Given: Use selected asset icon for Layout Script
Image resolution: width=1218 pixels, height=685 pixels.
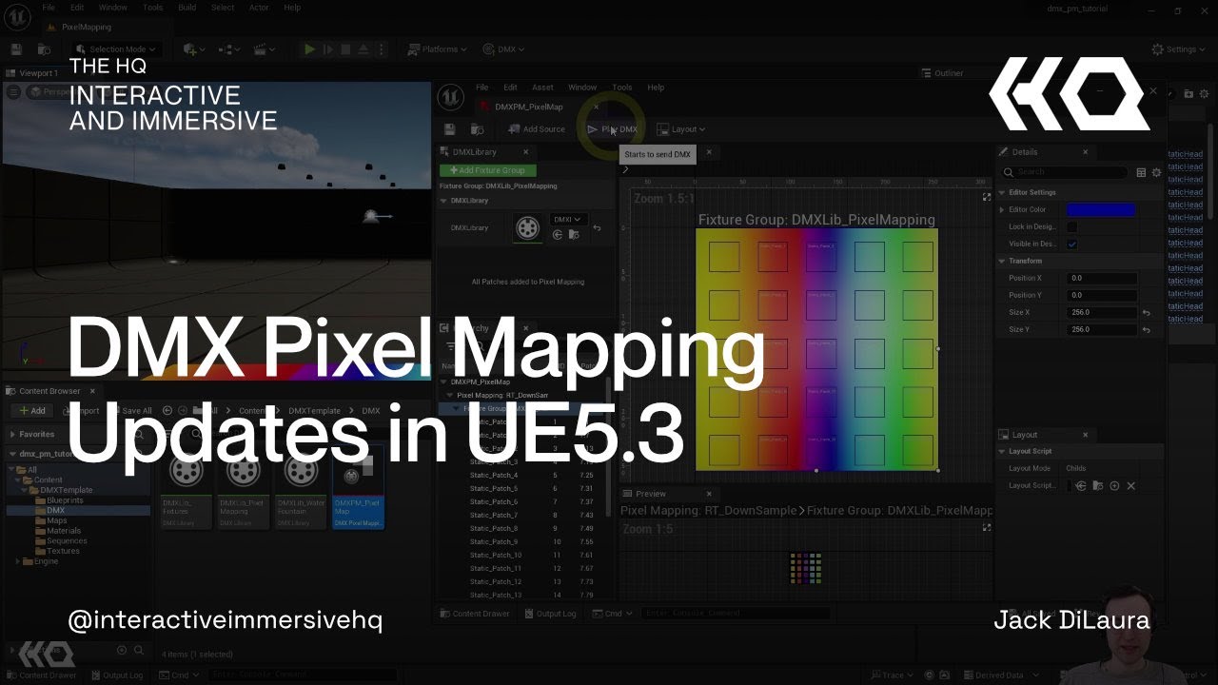Looking at the screenshot, I should coord(1081,485).
